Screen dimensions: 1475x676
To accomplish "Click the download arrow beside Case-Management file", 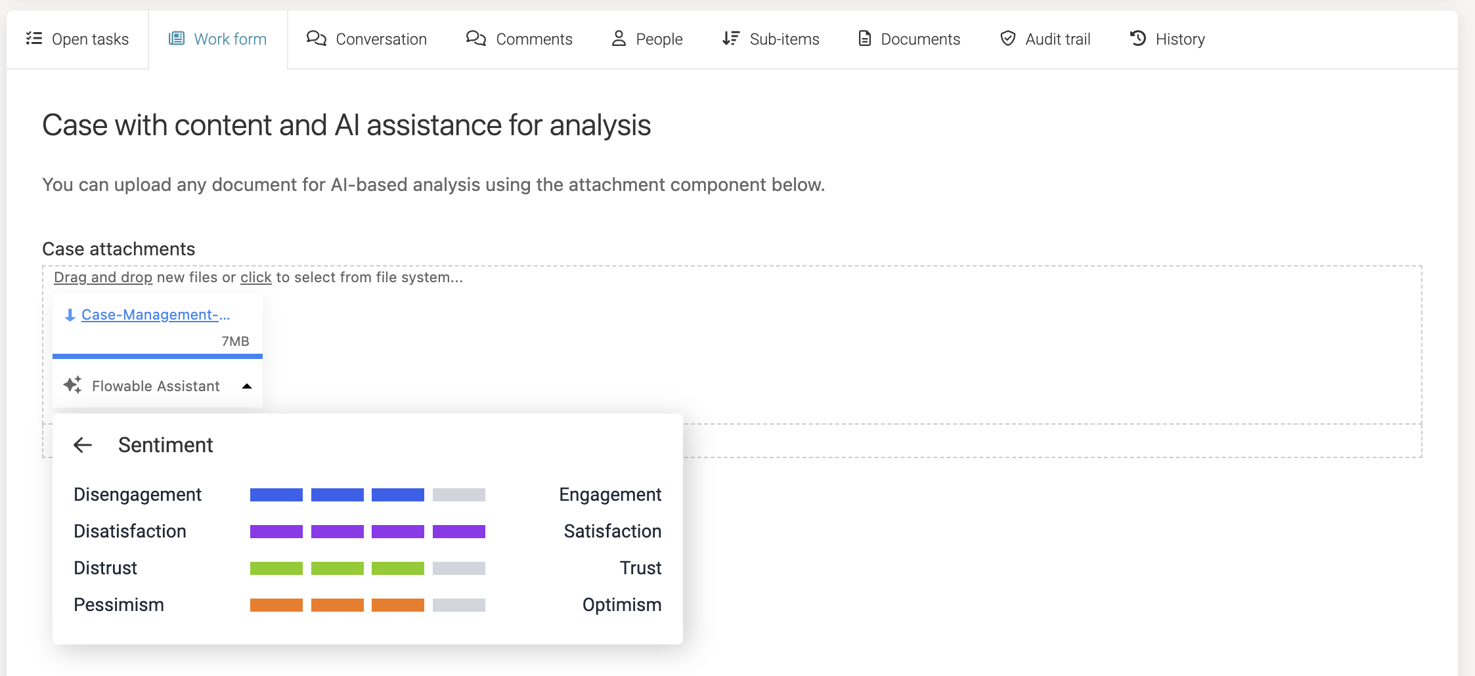I will (70, 315).
